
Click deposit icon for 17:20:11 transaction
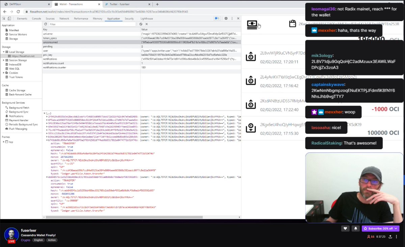[x=250, y=57]
